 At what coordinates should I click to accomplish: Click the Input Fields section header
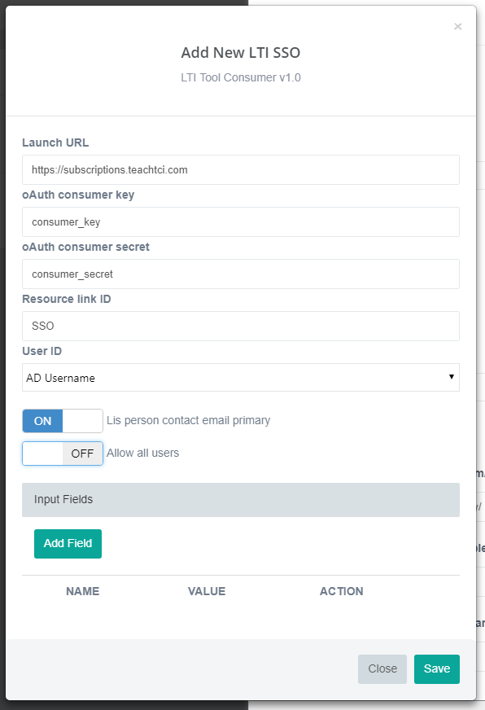241,499
